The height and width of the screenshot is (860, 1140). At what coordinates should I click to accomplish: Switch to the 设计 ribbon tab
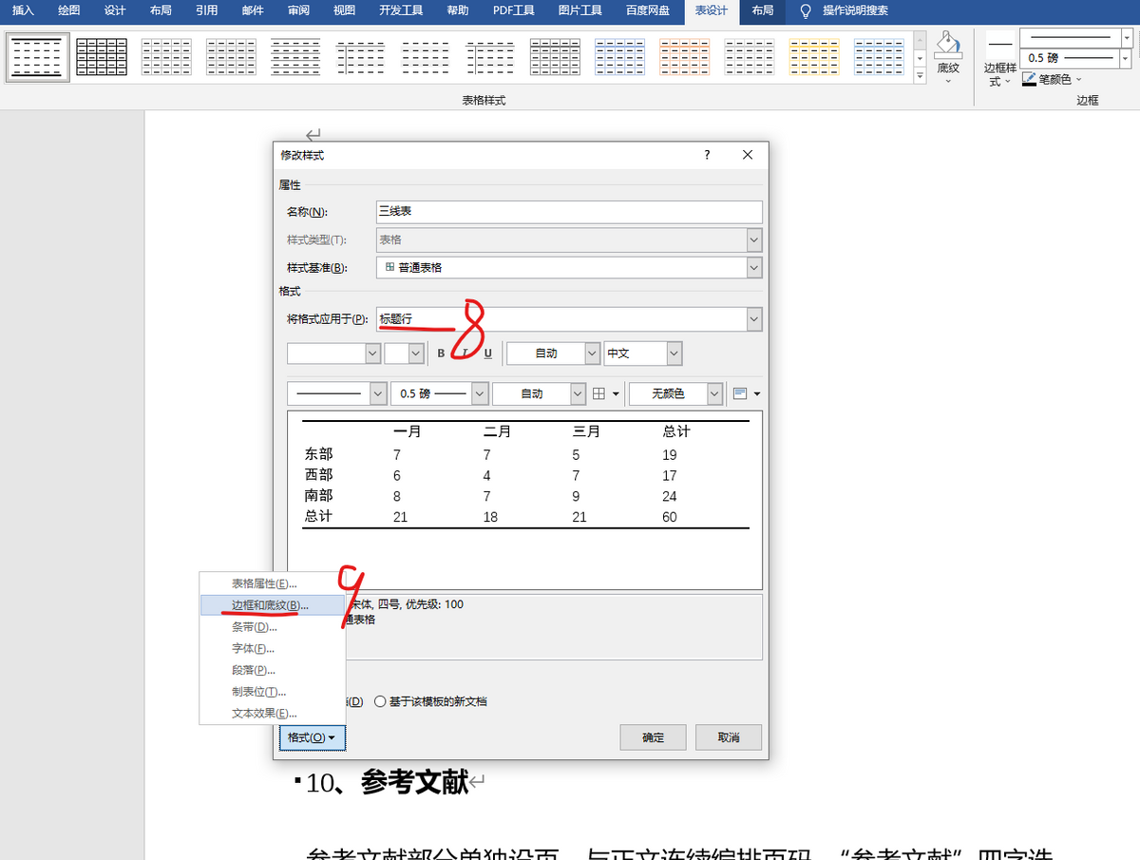point(115,11)
